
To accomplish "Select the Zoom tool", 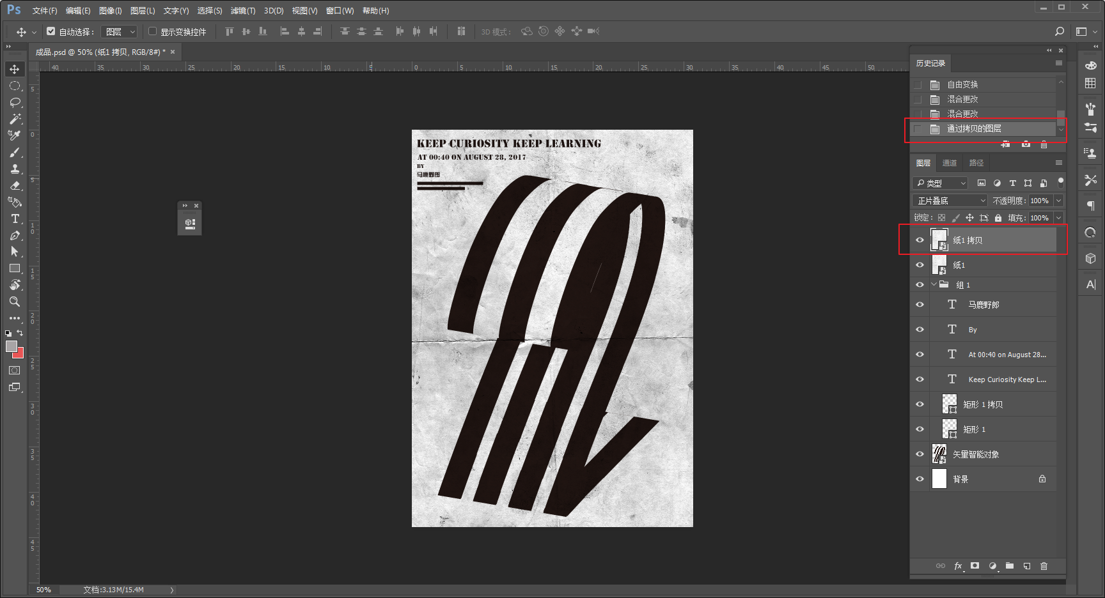I will [15, 302].
